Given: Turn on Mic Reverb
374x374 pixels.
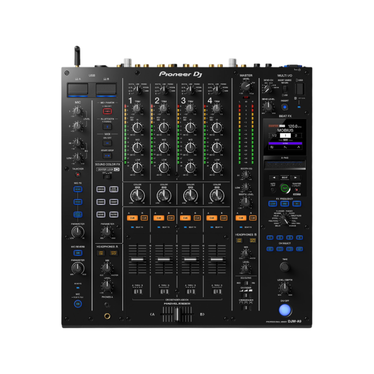Looking at the screenshot, I should (x=78, y=253).
